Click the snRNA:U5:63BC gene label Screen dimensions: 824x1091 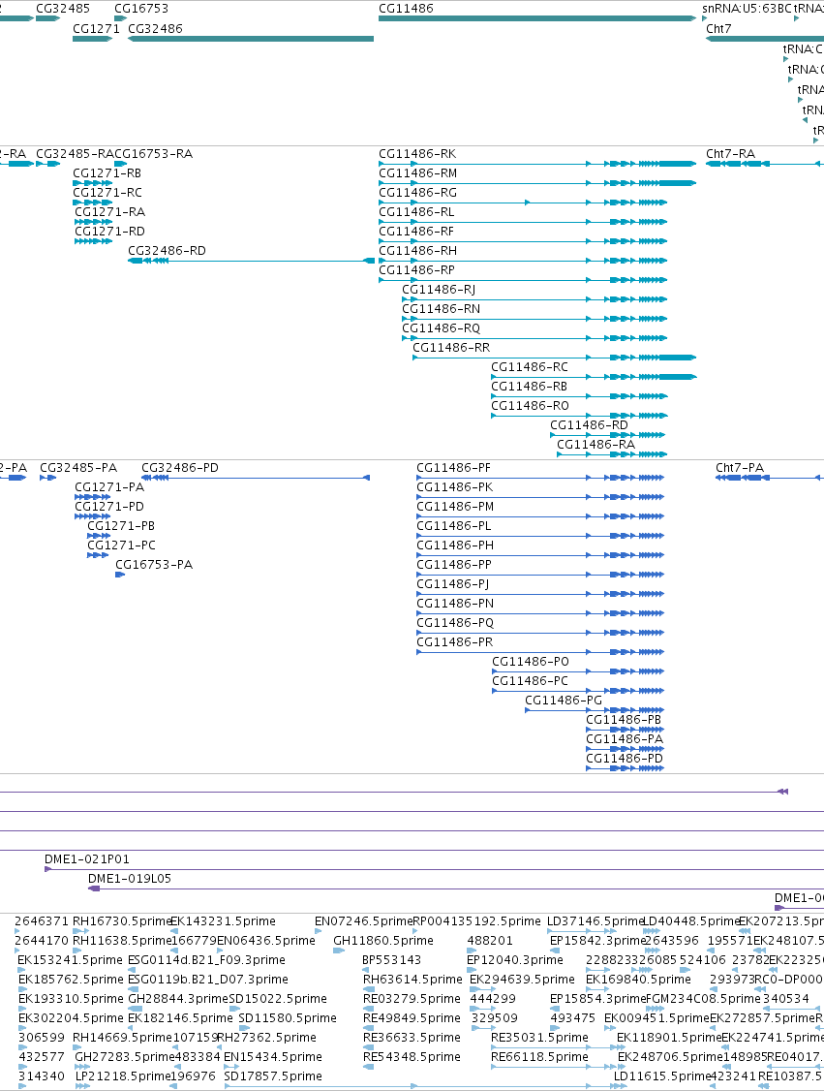pyautogui.click(x=747, y=9)
